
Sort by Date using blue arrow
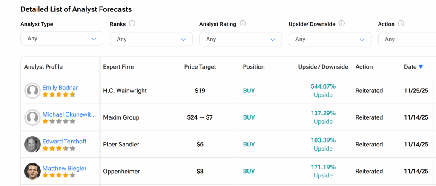tap(421, 67)
